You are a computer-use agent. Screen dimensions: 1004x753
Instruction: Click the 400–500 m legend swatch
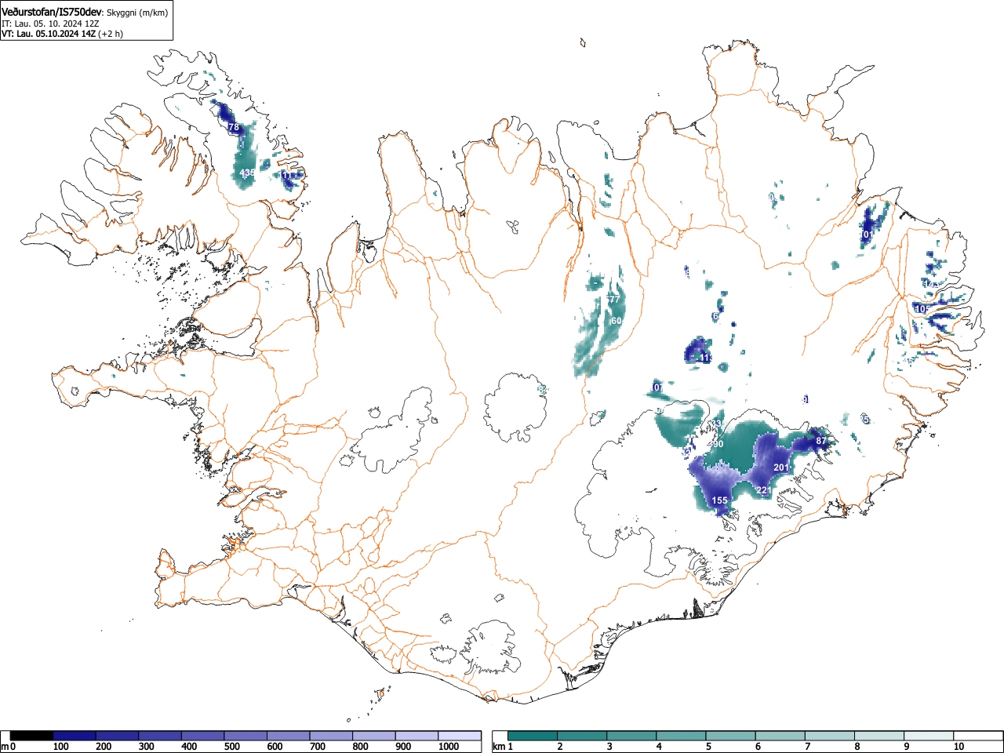tap(203, 736)
